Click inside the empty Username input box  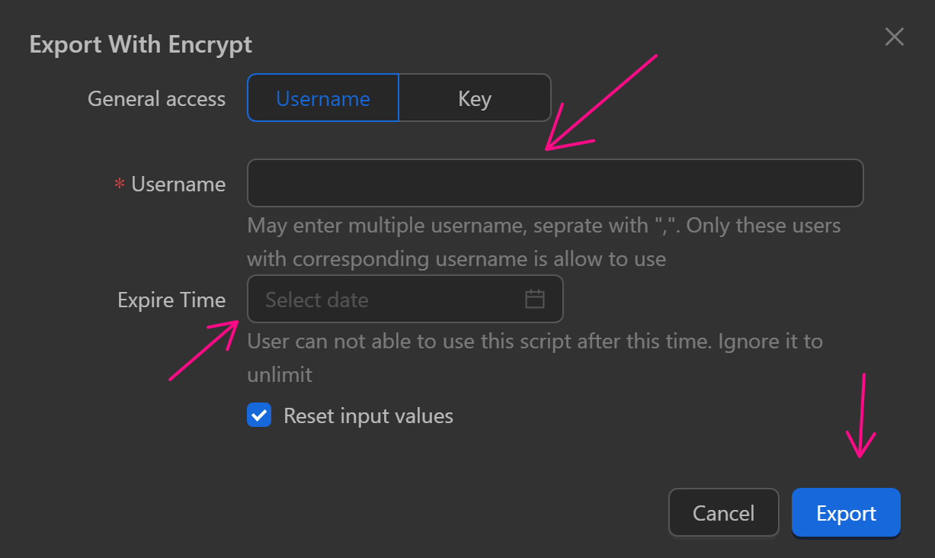[555, 183]
